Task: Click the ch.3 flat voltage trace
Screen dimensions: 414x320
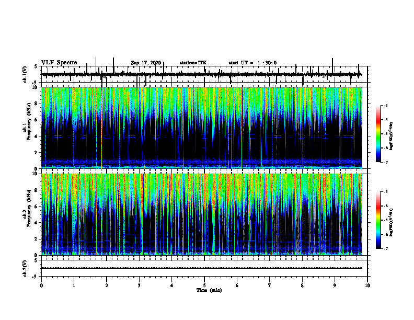Action: pyautogui.click(x=201, y=268)
